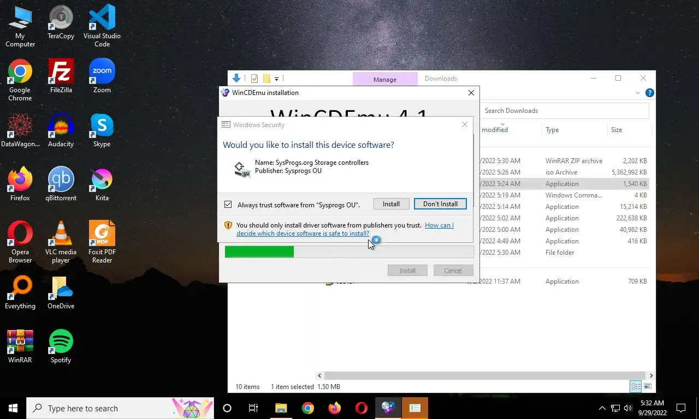Open Visual Studio Code desktop shortcut
The height and width of the screenshot is (419, 699).
tap(102, 26)
